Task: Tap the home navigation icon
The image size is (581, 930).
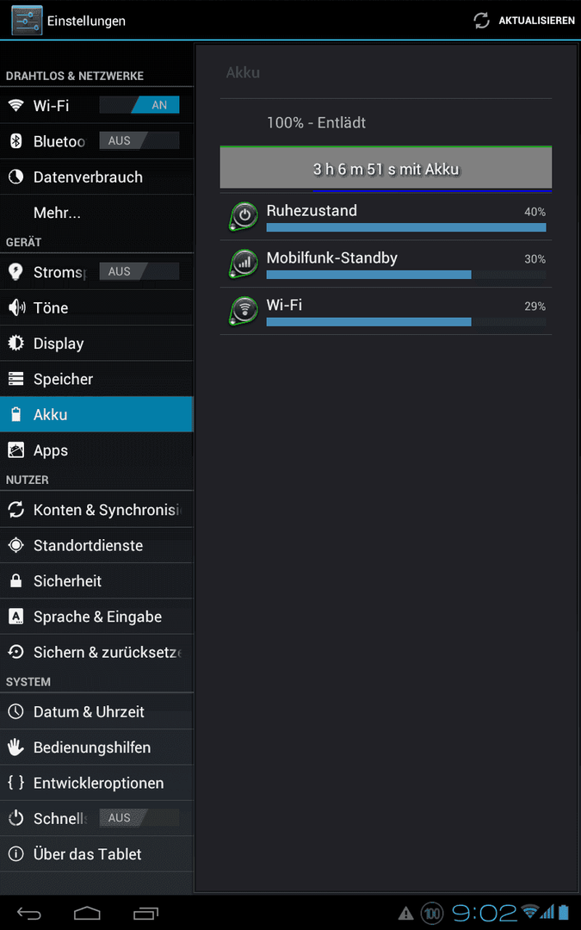Action: [87, 913]
